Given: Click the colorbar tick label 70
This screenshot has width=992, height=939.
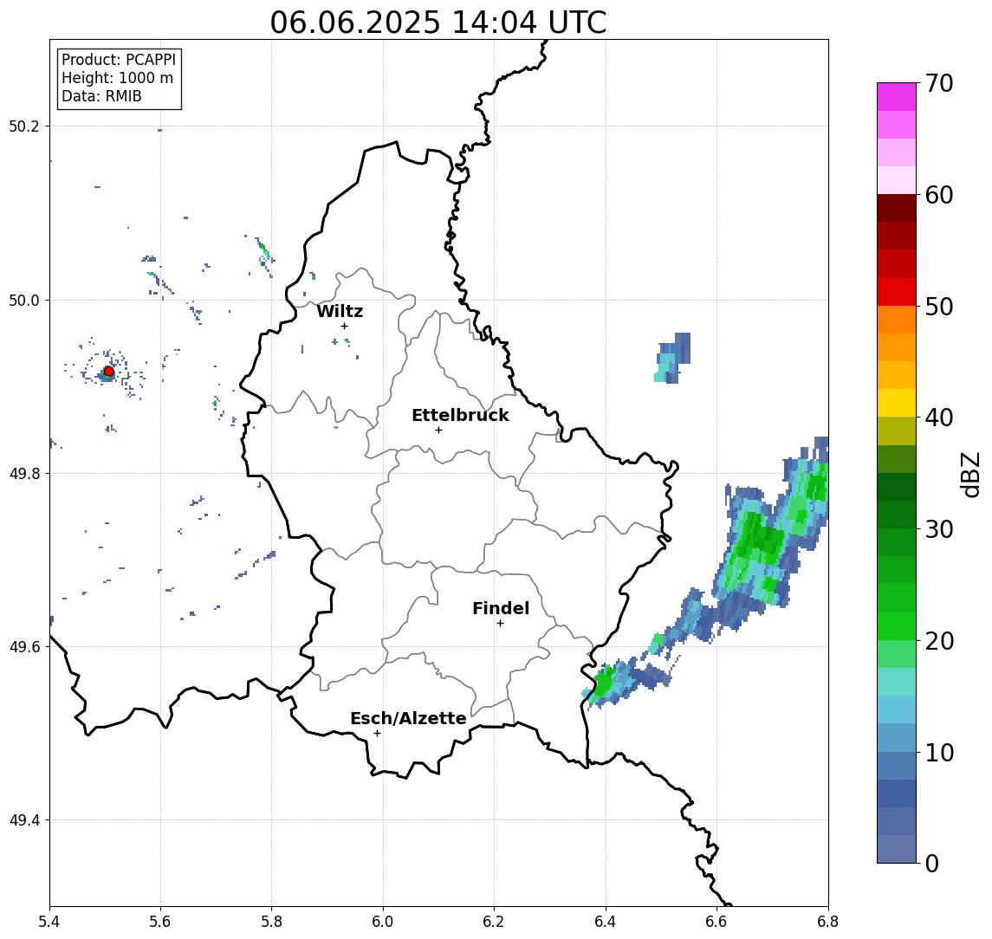Looking at the screenshot, I should [939, 83].
